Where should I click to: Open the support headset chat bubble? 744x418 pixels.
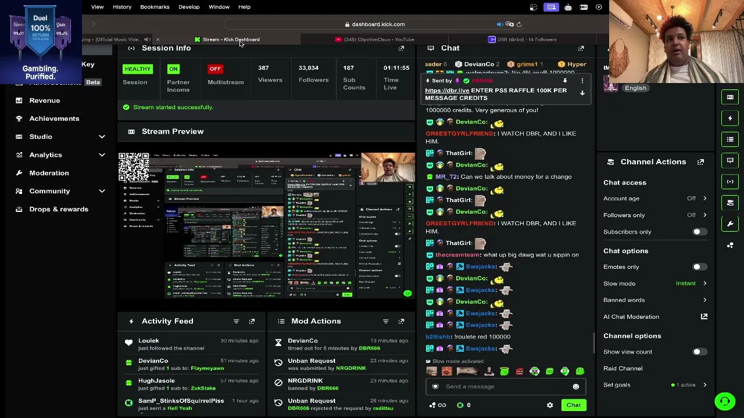725,401
